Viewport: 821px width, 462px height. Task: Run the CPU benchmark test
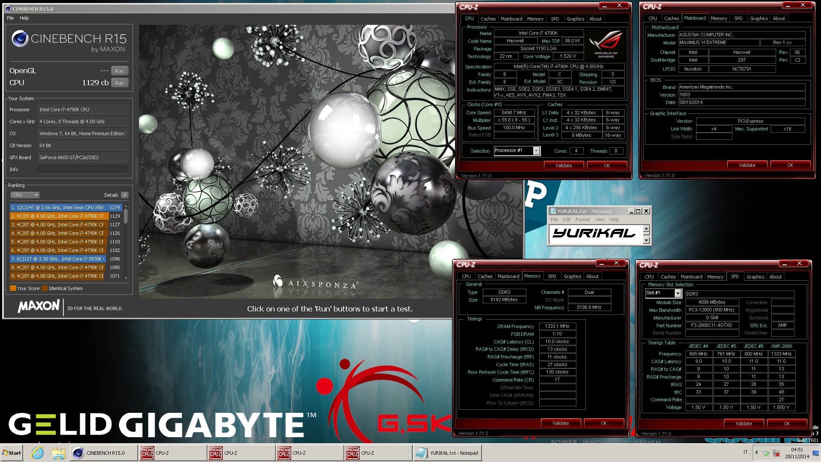[x=119, y=83]
